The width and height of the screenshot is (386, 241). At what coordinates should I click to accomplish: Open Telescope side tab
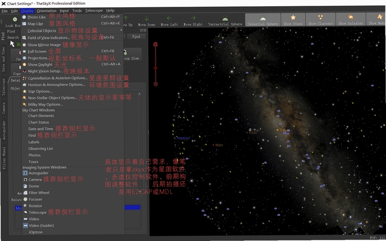3,87
